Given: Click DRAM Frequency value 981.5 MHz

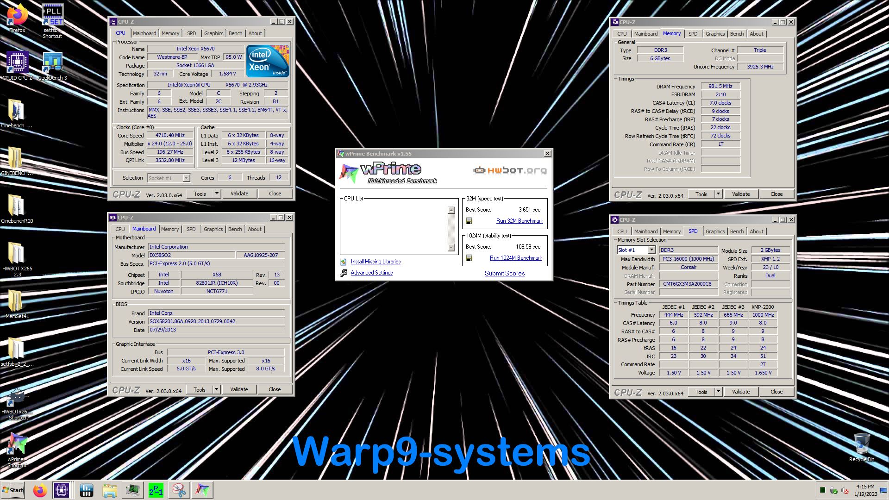Looking at the screenshot, I should (720, 87).
